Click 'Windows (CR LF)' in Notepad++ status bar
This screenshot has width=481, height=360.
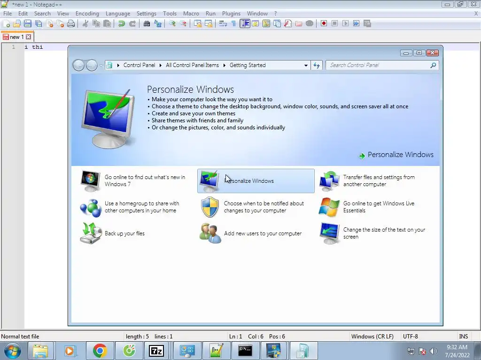(372, 337)
